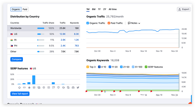Toggle the Paid Traffic checkbox
The image size is (195, 107).
tap(109, 23)
